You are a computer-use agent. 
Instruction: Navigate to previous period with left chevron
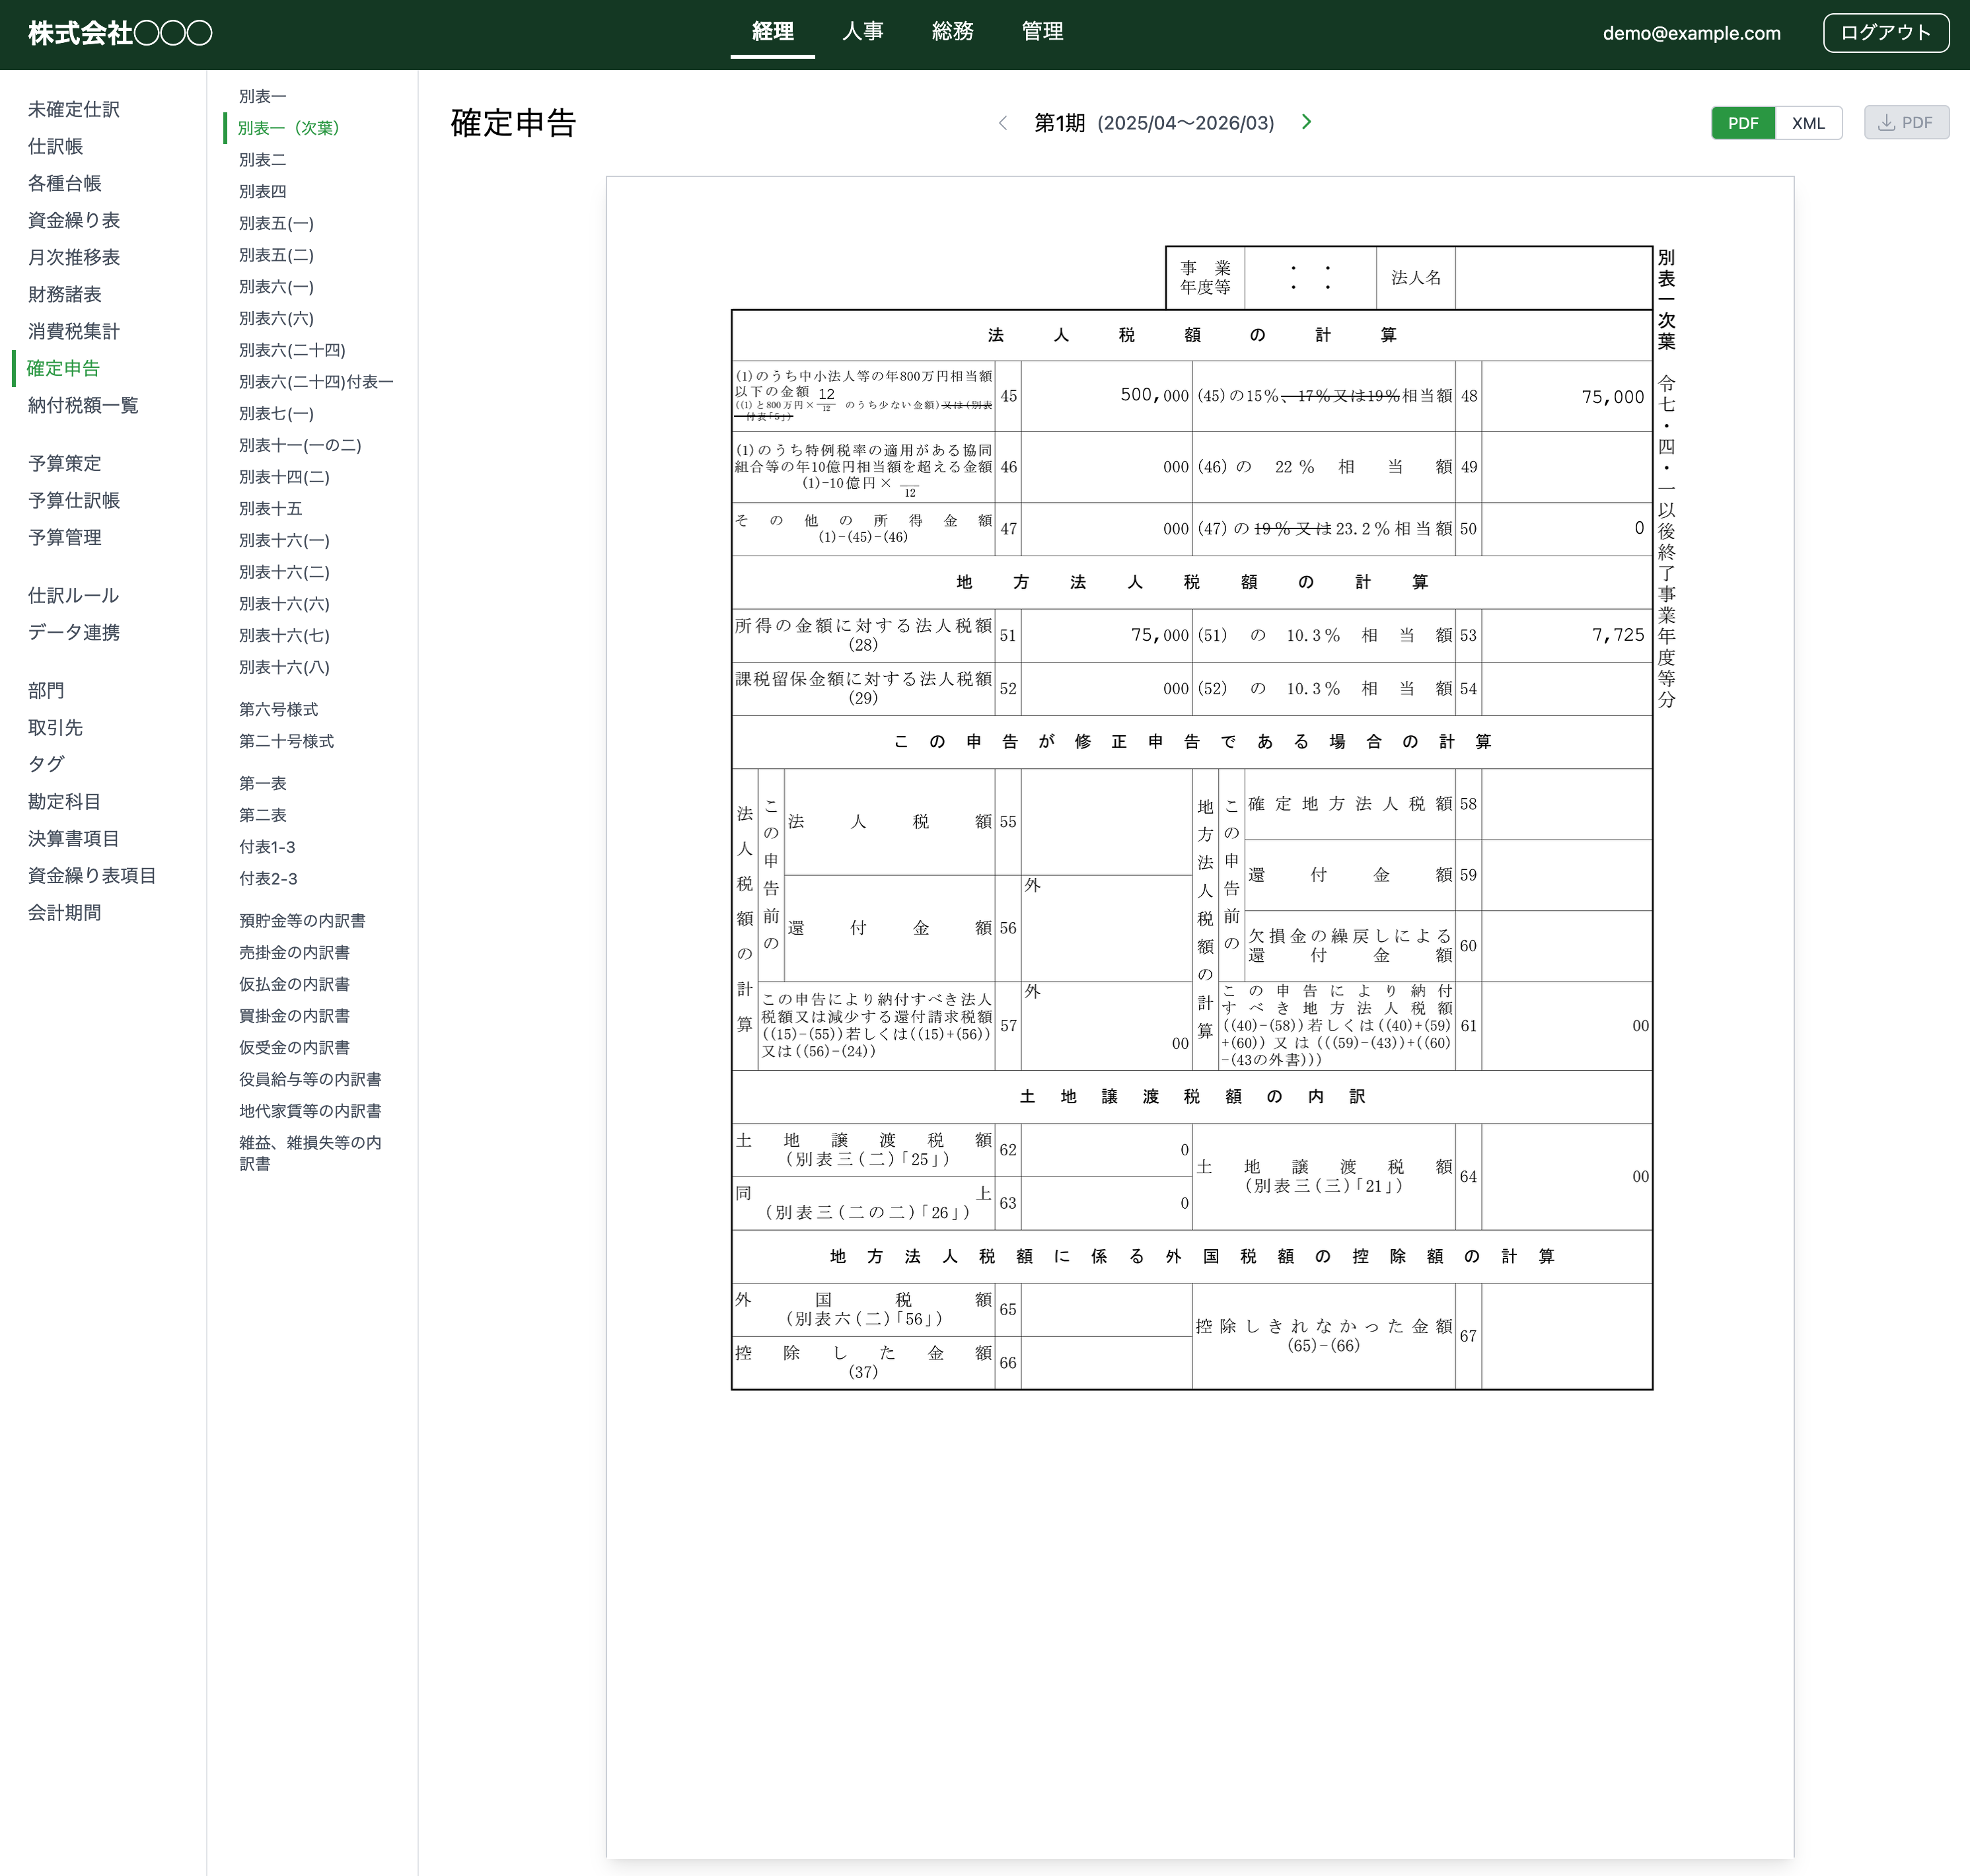tap(1003, 122)
